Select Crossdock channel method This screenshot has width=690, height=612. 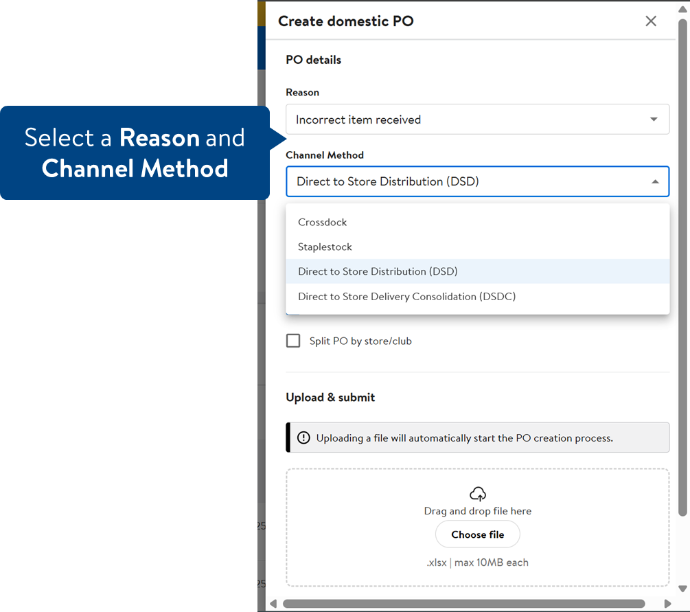click(x=477, y=223)
